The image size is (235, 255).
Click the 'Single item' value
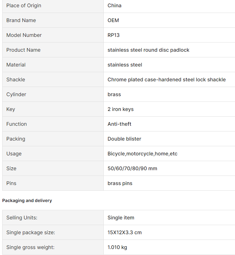(x=121, y=218)
